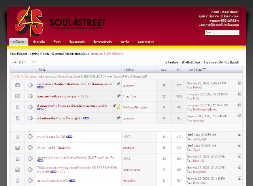Click the logout tab in navigation bar
Screen dimensions: 253x186
pos(146,42)
